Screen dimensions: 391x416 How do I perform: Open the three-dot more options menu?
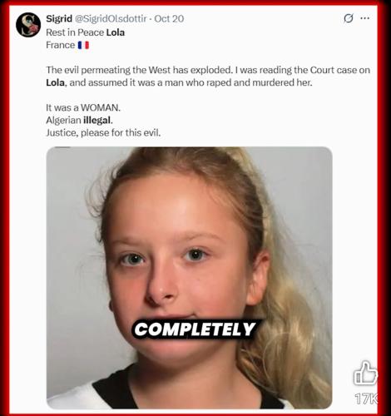point(364,18)
